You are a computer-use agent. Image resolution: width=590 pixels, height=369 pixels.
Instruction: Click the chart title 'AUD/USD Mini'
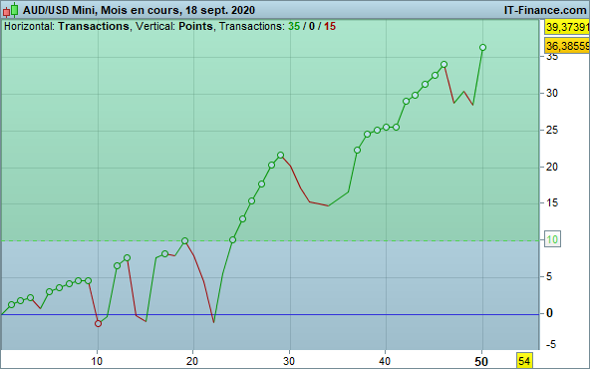[x=60, y=10]
